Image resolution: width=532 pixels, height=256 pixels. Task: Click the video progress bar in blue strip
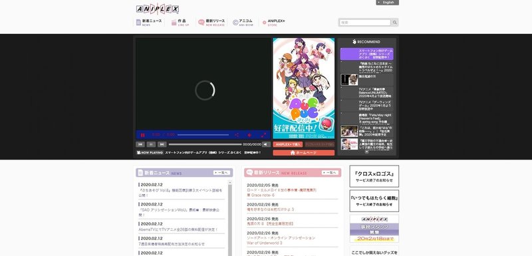pos(203,135)
